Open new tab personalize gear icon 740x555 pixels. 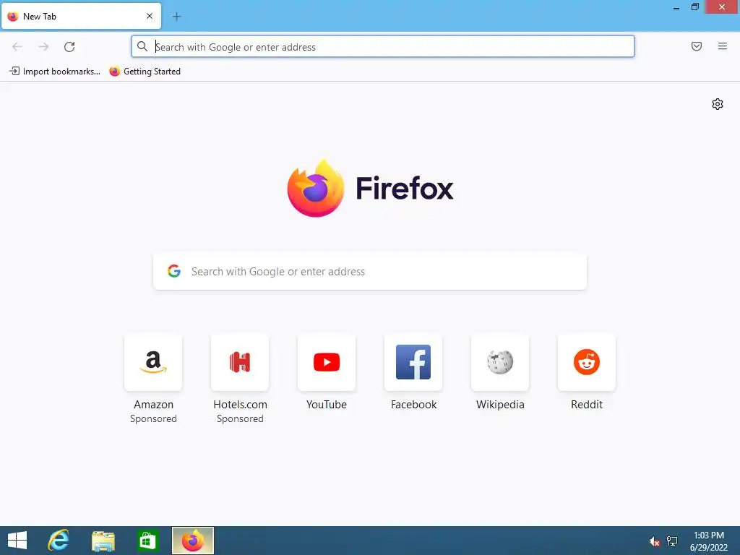(x=718, y=104)
